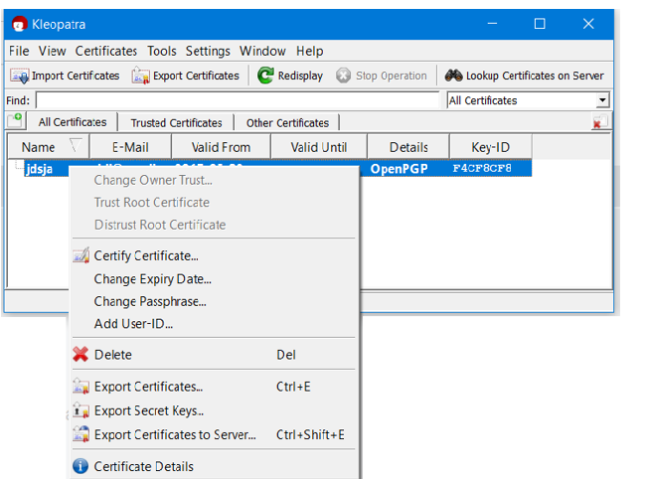Switch to the Trusted Certificates tab
Screen dimensions: 647x479
point(176,123)
